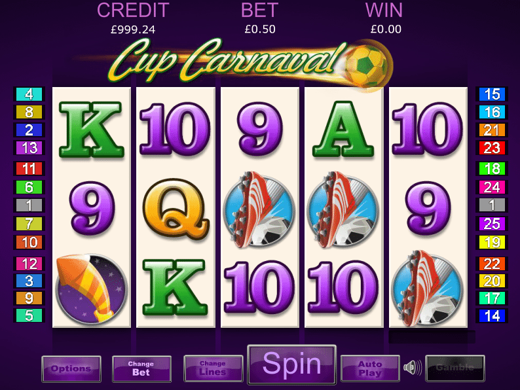
Task: Start Auto Play mode
Action: [370, 368]
